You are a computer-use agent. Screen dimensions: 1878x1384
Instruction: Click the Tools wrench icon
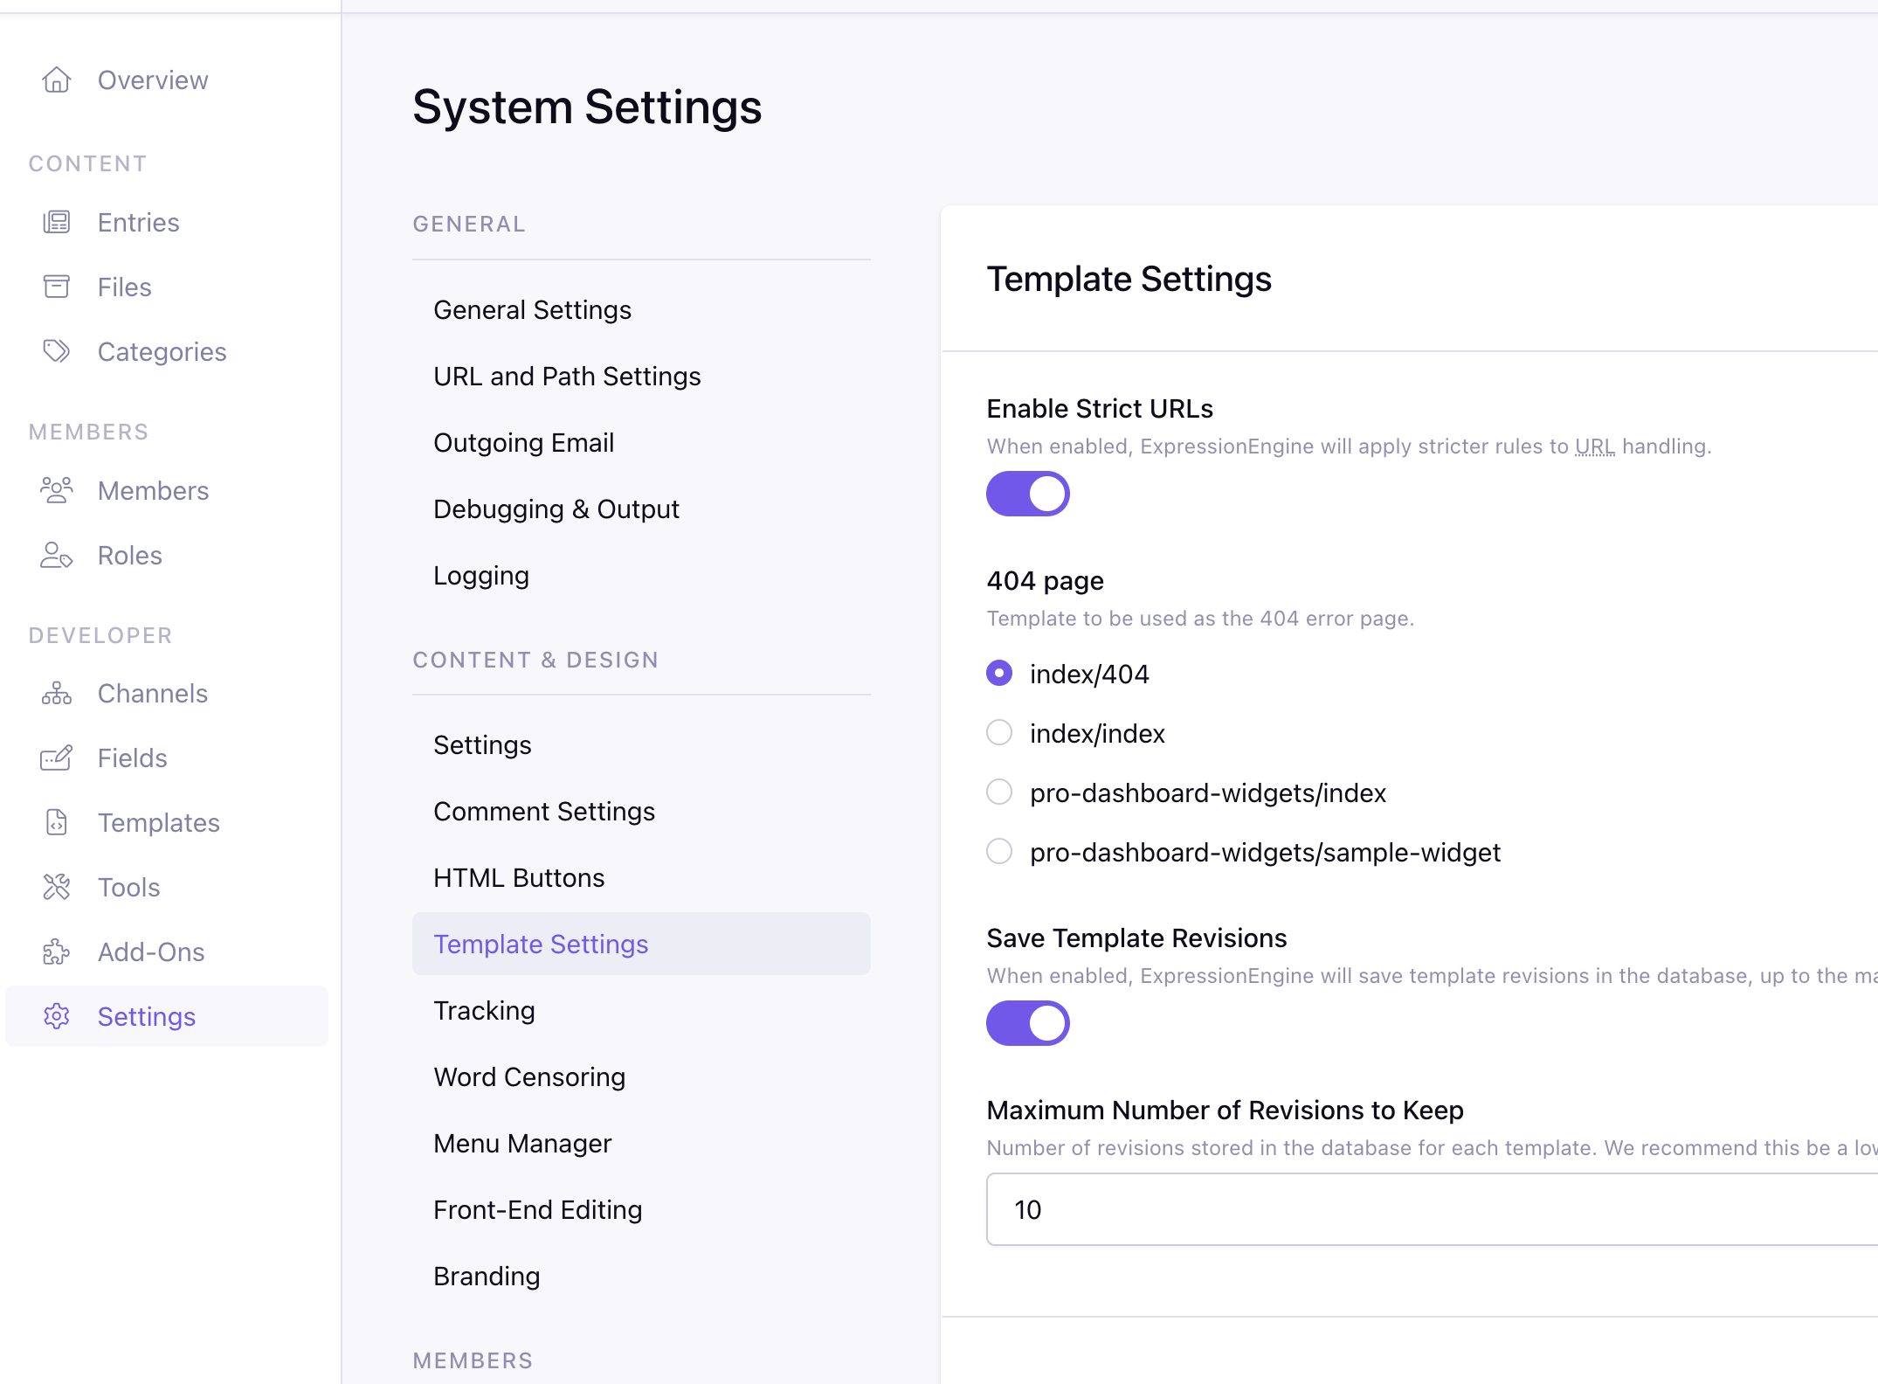[x=57, y=887]
